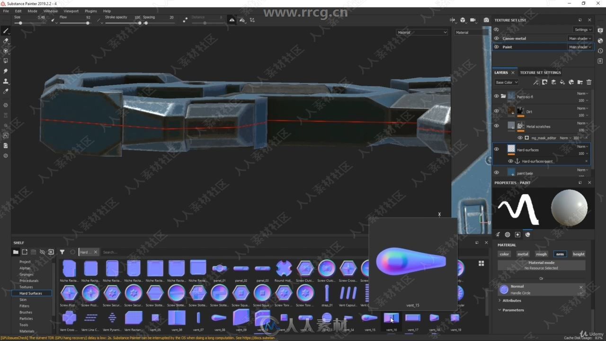The image size is (606, 341).
Task: Add a mask to the layer
Action: 544,82
